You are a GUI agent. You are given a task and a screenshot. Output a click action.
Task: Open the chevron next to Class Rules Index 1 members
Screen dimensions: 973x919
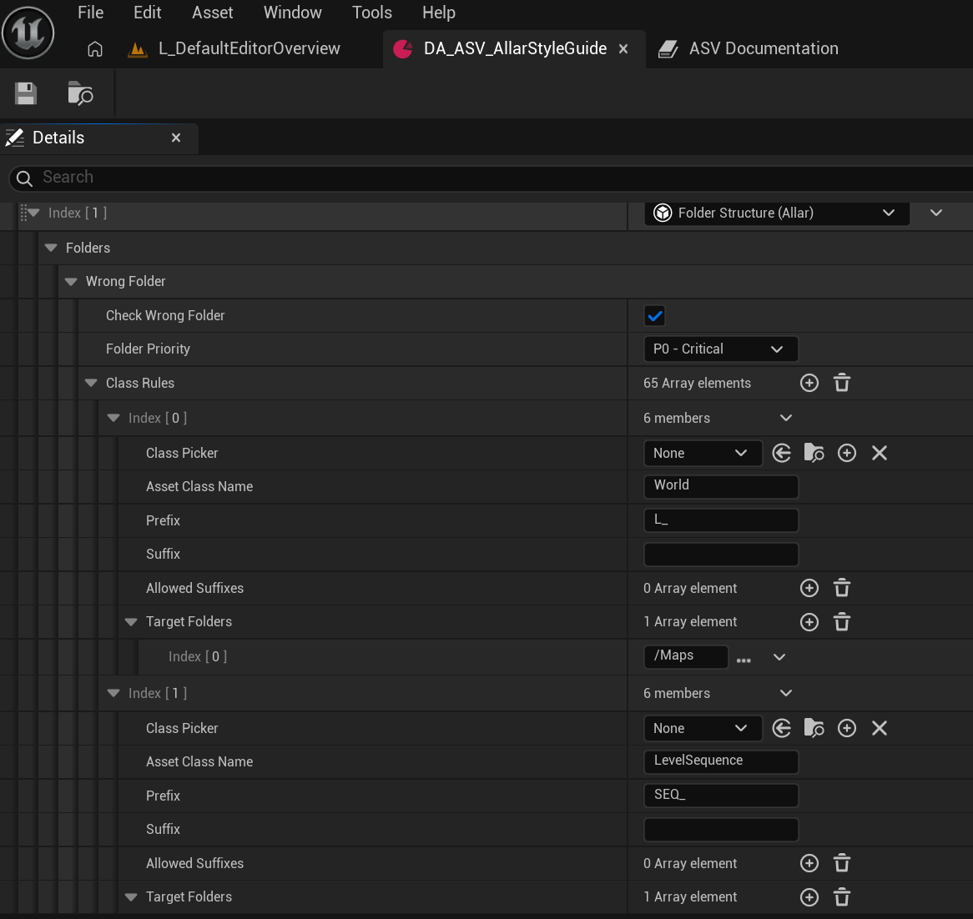[785, 693]
